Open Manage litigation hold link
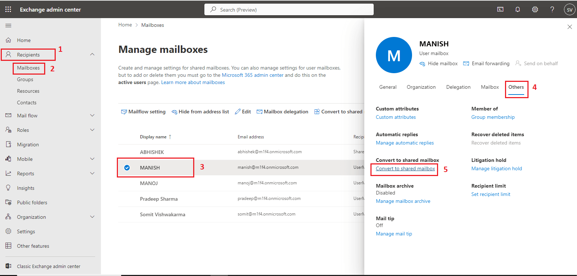Screen dimensions: 577x276 click(496, 169)
